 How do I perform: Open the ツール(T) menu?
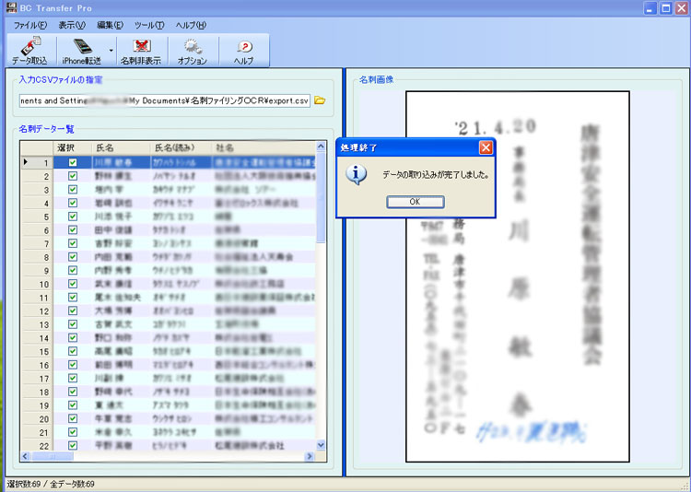click(149, 25)
